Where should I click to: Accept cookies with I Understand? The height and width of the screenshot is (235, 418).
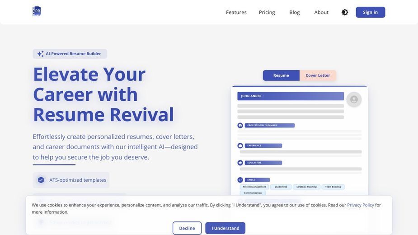tap(225, 228)
